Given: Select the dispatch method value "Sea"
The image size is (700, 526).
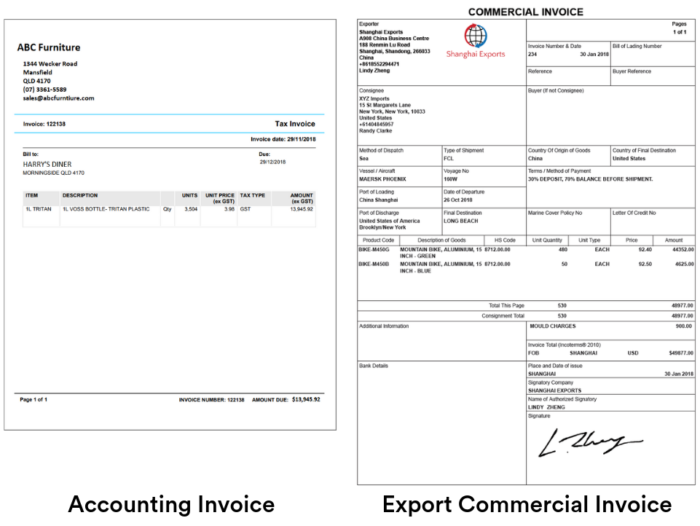Looking at the screenshot, I should [363, 159].
